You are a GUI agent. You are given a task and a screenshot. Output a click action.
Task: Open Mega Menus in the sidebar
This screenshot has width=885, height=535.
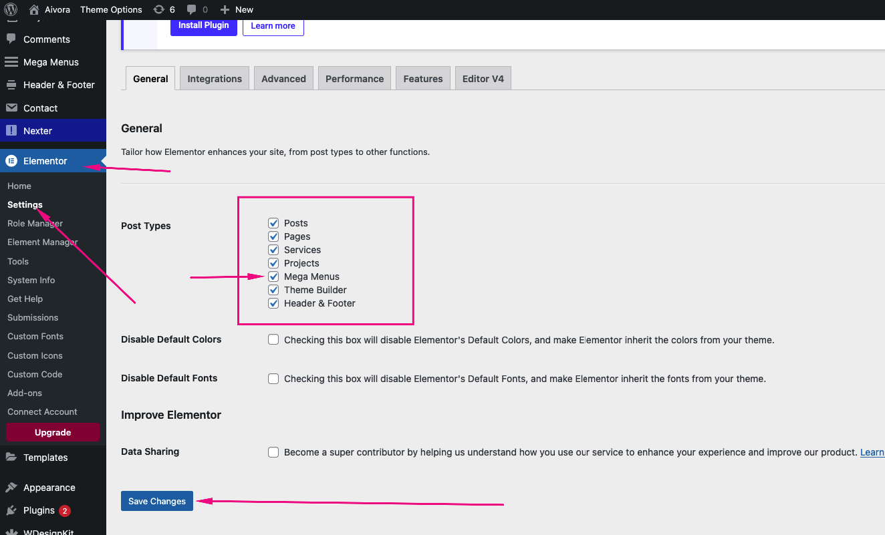click(51, 62)
